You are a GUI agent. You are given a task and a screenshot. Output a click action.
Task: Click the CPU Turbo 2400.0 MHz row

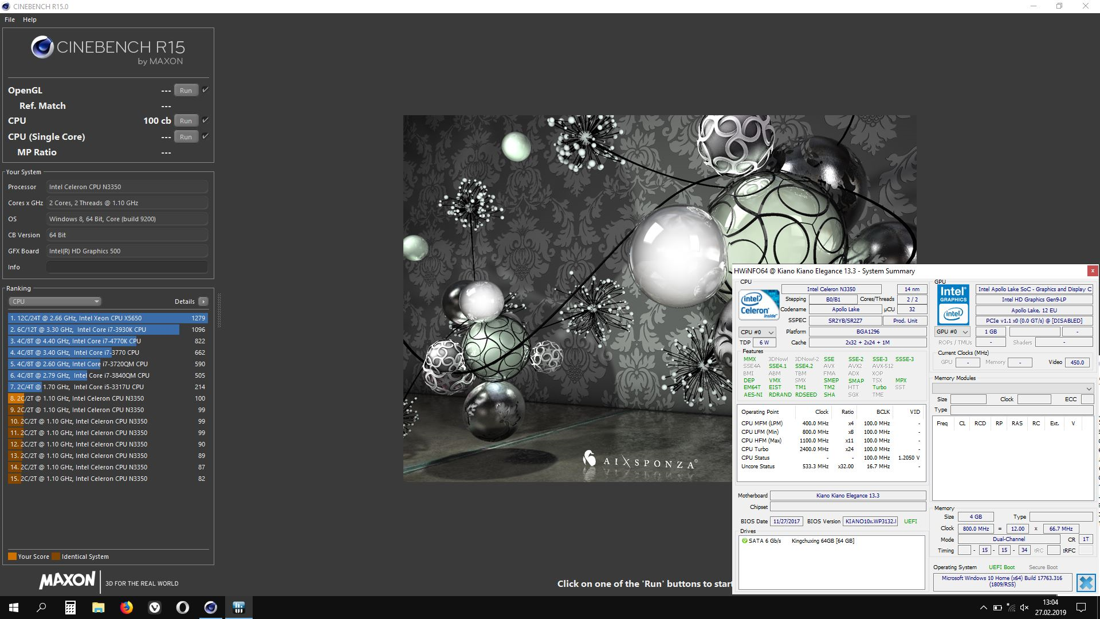(830, 449)
